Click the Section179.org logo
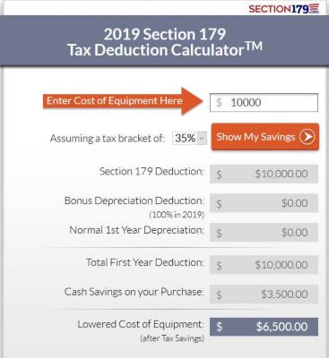 (x=284, y=9)
